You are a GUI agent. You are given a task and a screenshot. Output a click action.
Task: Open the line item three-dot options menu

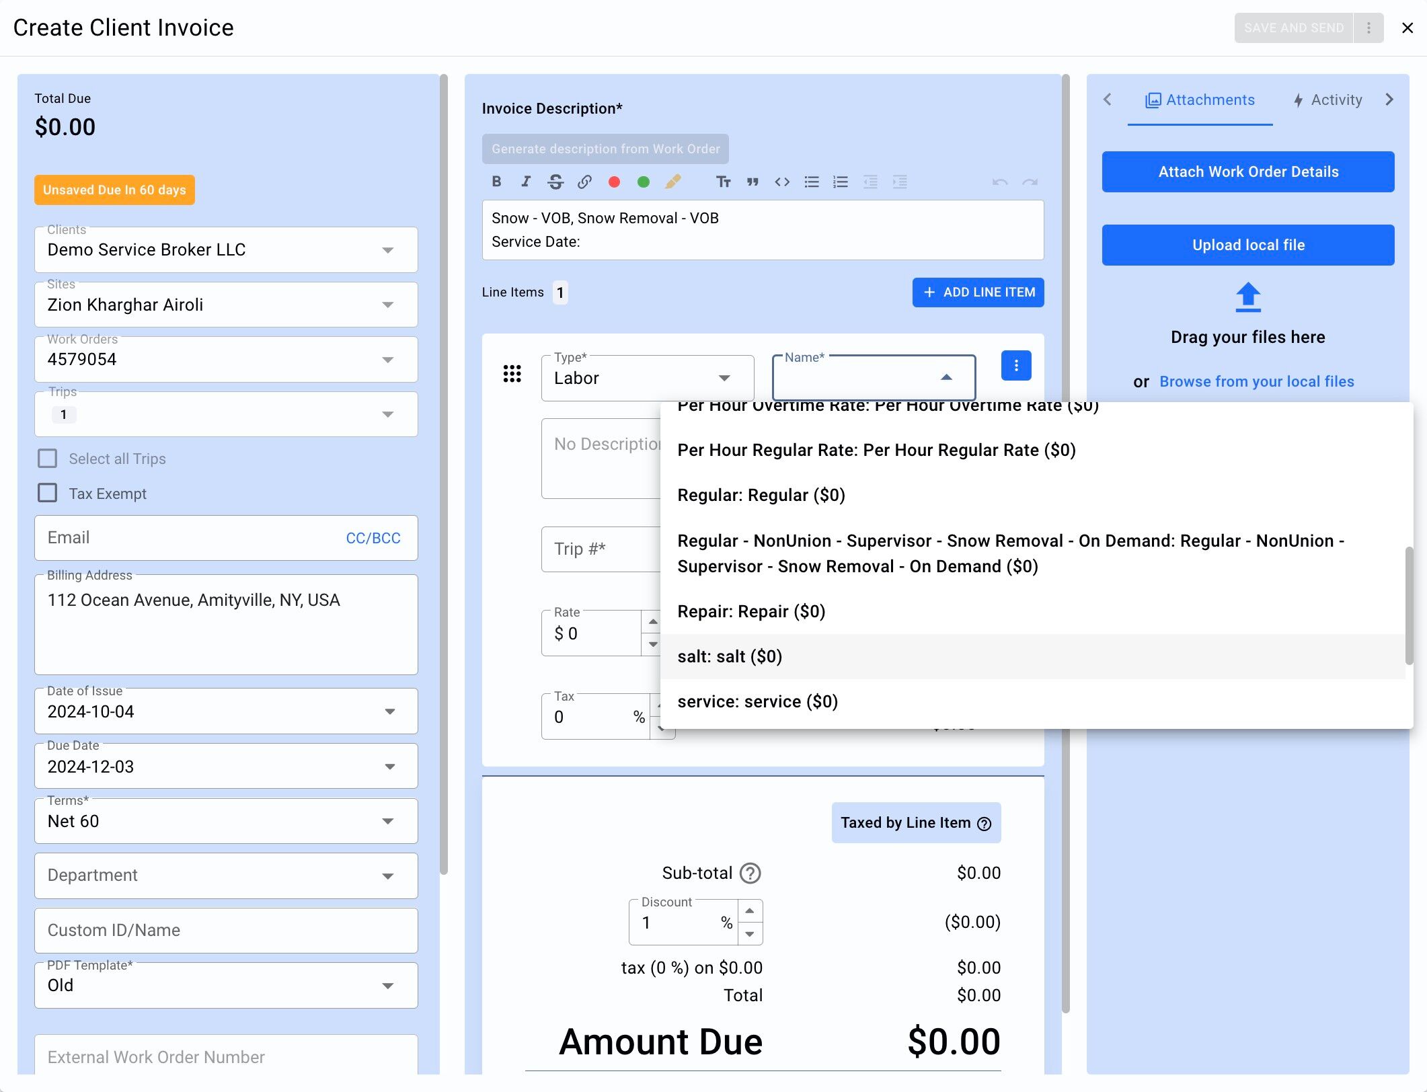(x=1015, y=366)
